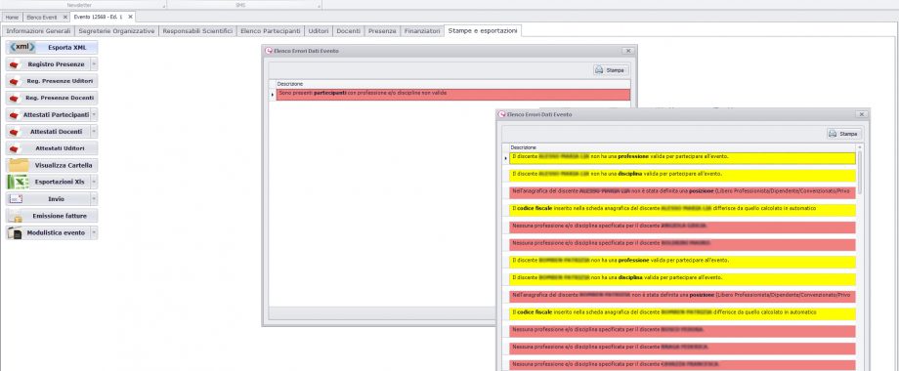Click the red icon on Reg. Presenze Docenti
This screenshot has width=899, height=371.
click(x=15, y=98)
